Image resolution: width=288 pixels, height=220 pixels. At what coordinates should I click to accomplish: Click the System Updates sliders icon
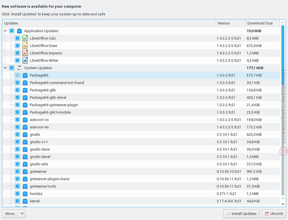19,68
